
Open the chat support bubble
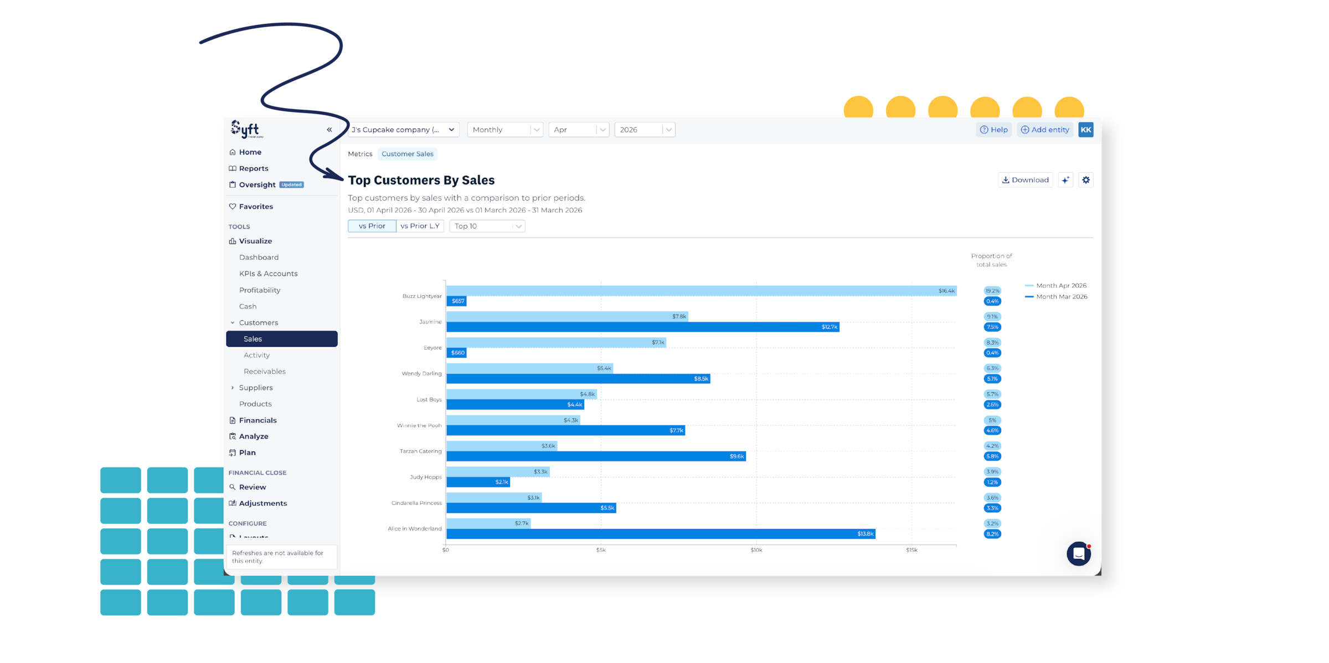click(1079, 554)
